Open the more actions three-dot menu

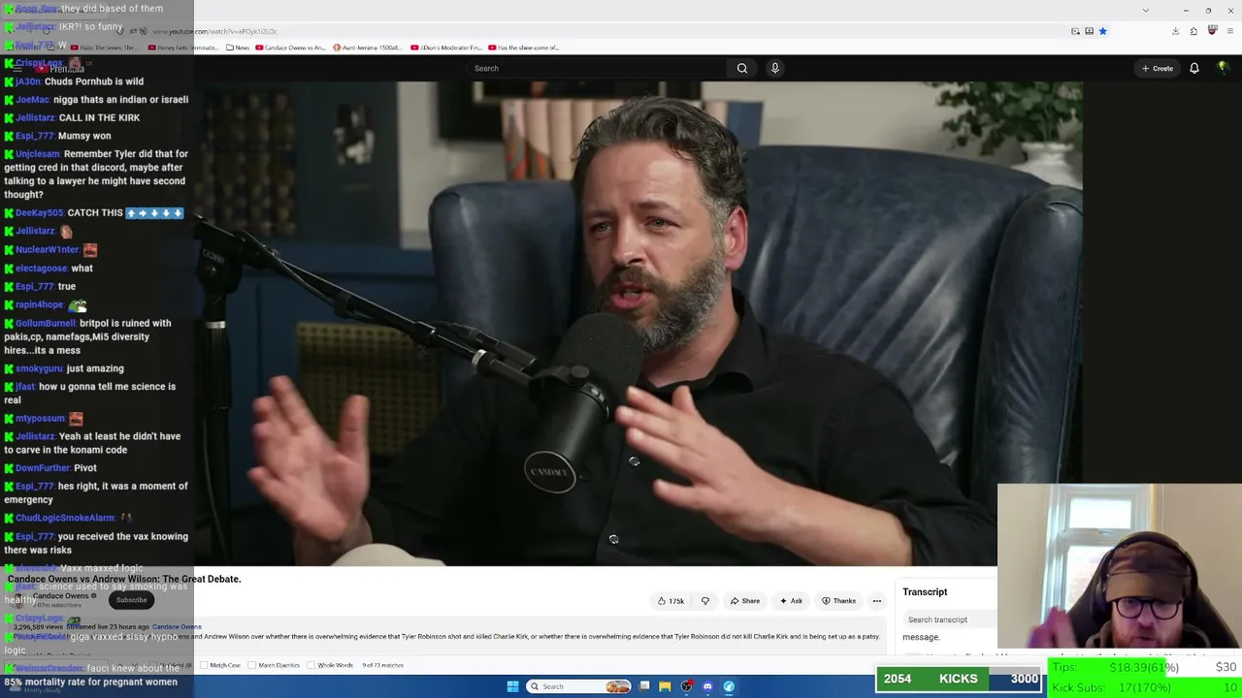tap(877, 601)
